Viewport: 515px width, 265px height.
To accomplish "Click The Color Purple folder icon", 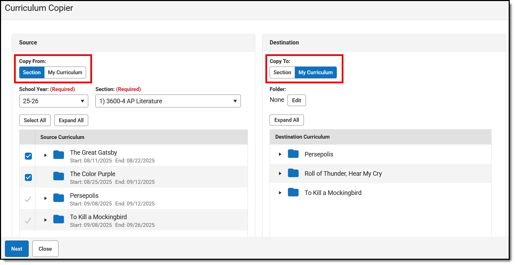I will pyautogui.click(x=58, y=176).
